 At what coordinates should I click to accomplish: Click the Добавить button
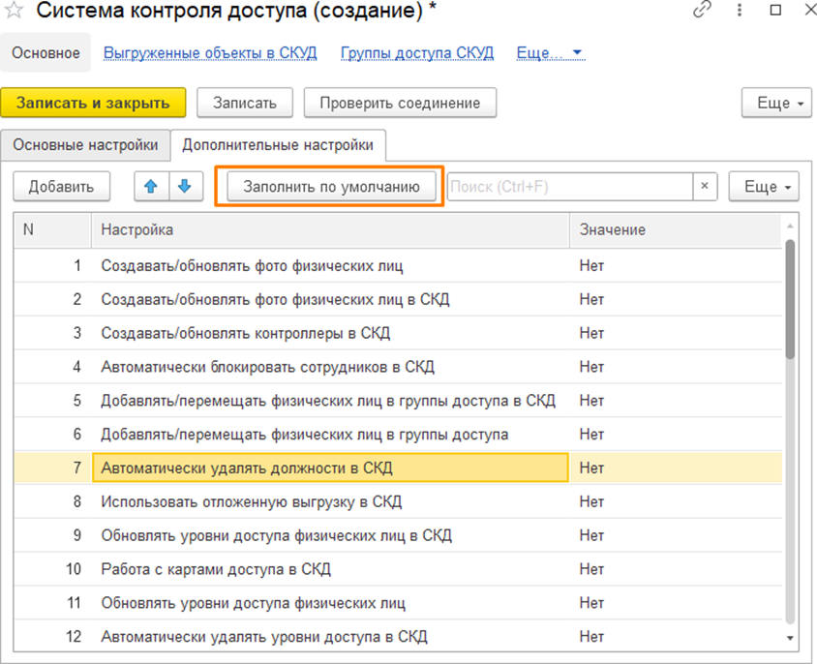tap(61, 187)
